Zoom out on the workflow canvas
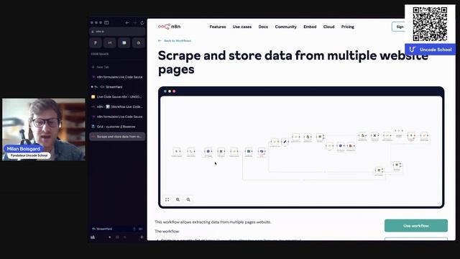460x259 pixels. pyautogui.click(x=188, y=200)
